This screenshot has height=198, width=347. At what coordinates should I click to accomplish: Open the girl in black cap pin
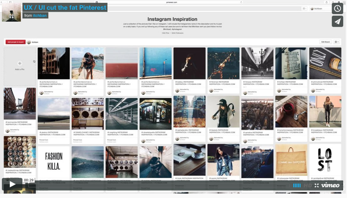223,112
